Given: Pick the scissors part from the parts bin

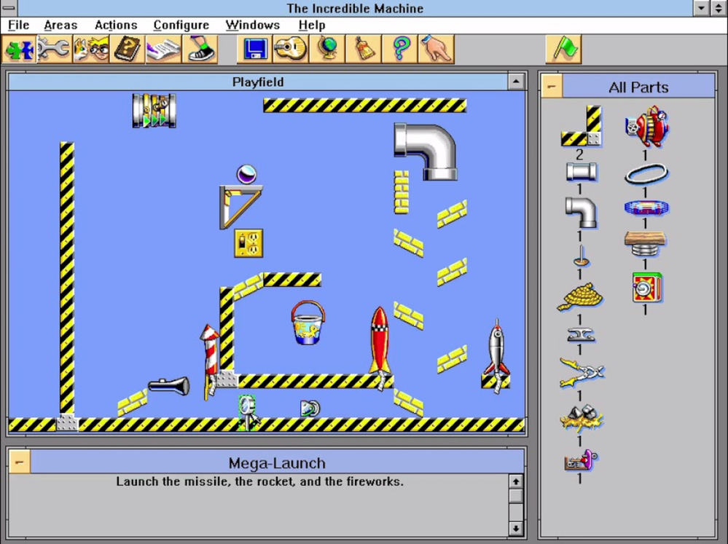Looking at the screenshot, I should pyautogui.click(x=581, y=371).
